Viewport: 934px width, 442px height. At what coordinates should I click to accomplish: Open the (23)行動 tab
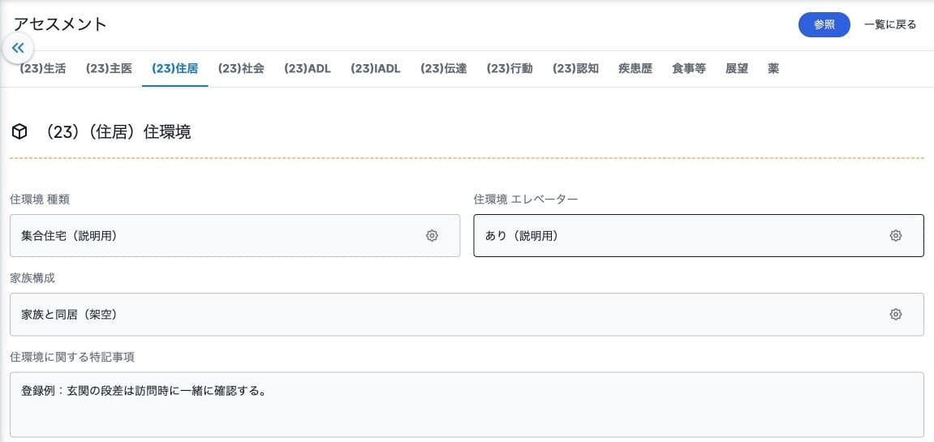[x=510, y=68]
